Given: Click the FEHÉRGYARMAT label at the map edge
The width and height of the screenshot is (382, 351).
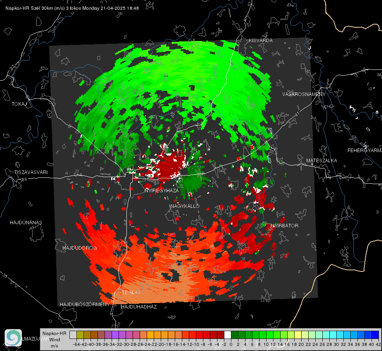Looking at the screenshot, I should (x=364, y=151).
